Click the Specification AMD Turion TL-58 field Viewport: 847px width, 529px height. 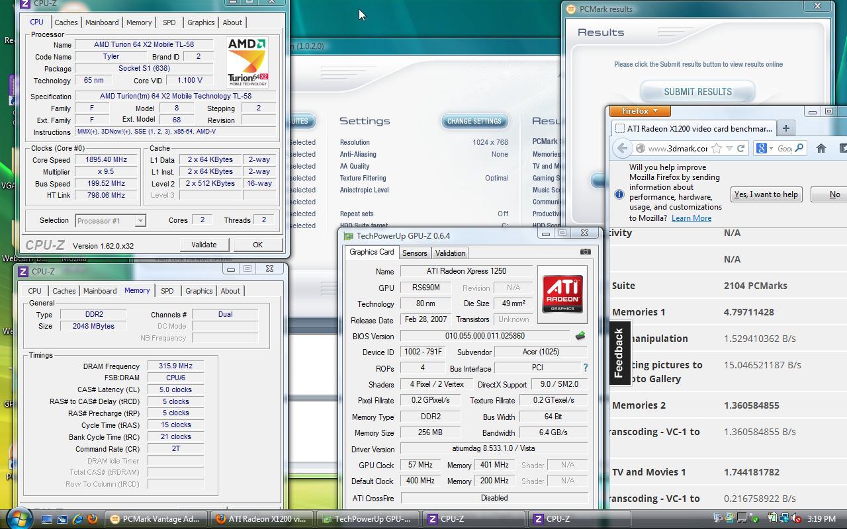[x=175, y=96]
